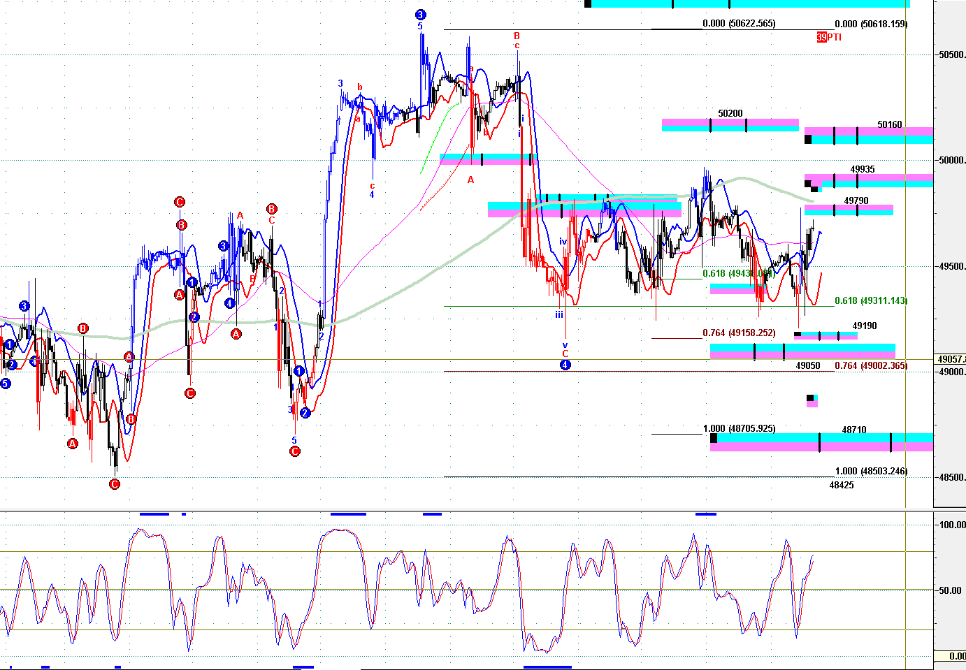The width and height of the screenshot is (966, 670).
Task: Click the 0.618 (49311.143) Fibonacci label
Action: pos(871,300)
